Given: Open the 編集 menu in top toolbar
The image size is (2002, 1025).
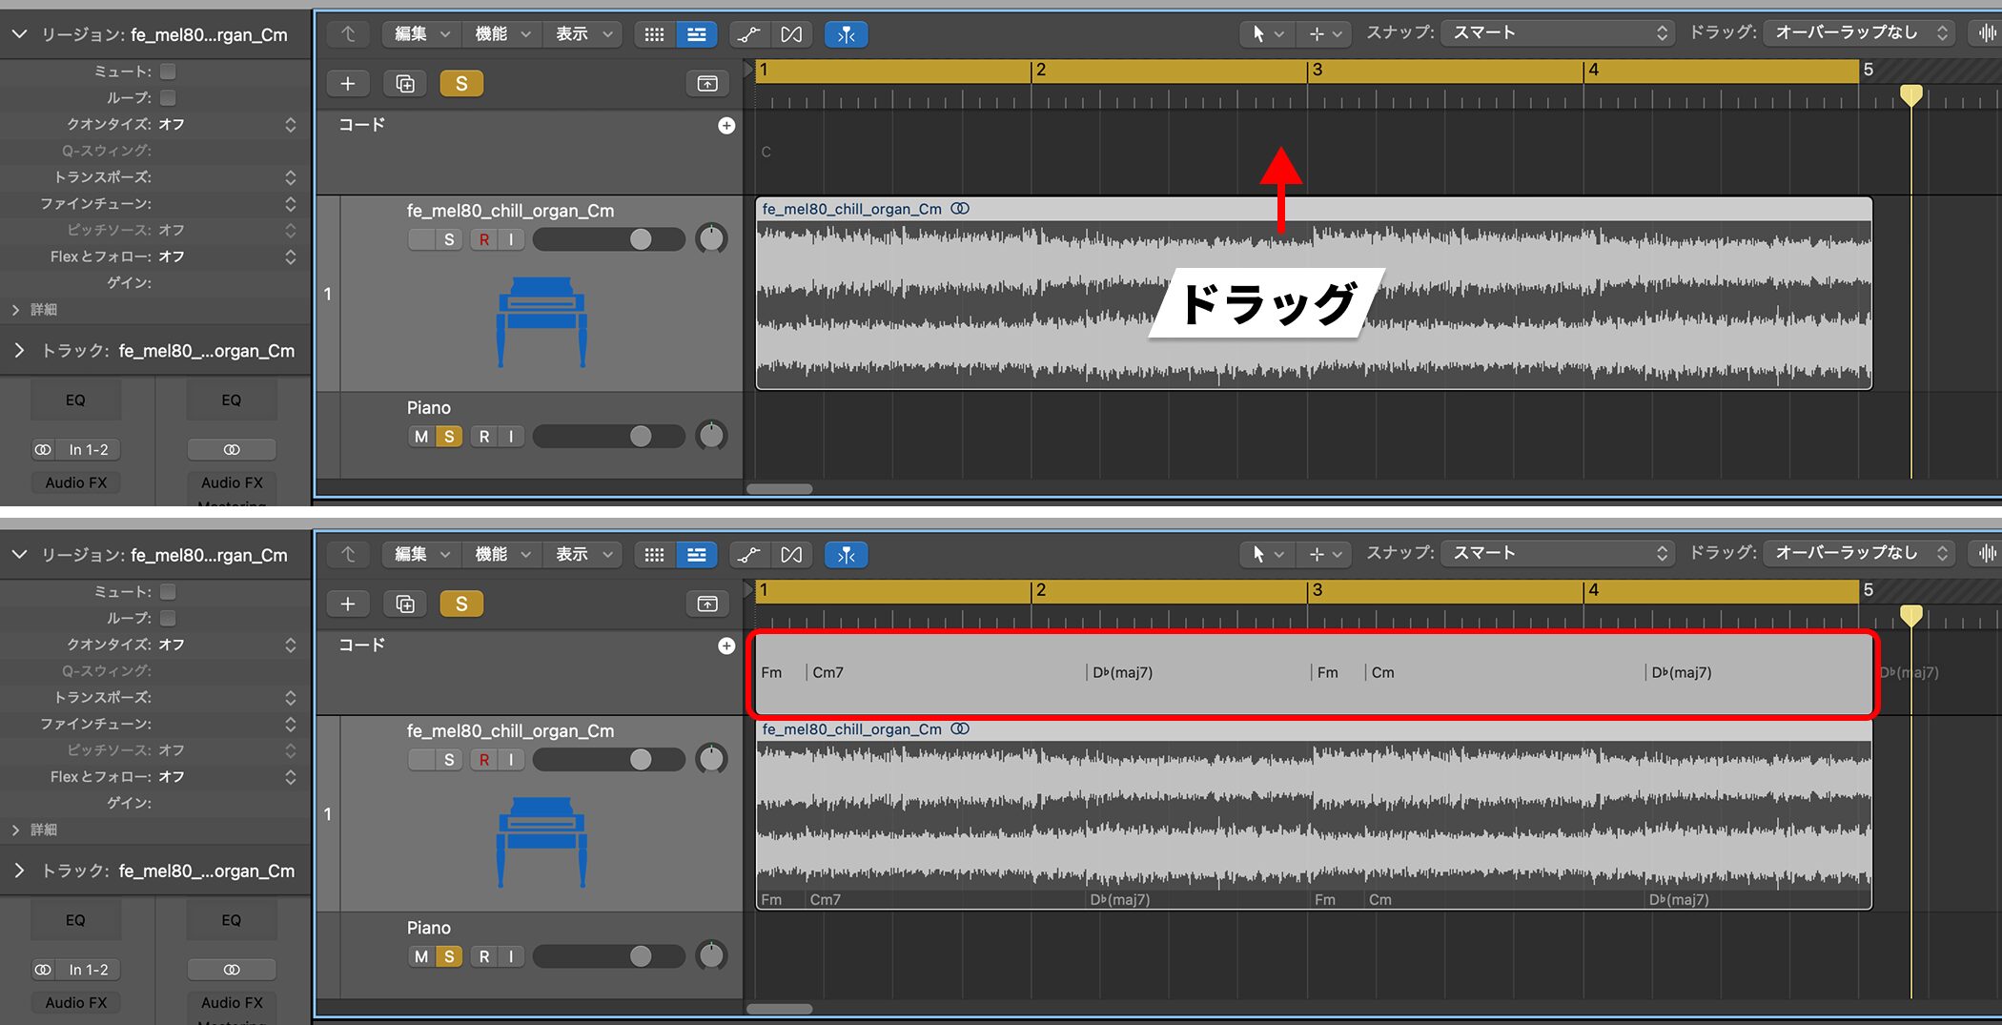Looking at the screenshot, I should [x=420, y=34].
